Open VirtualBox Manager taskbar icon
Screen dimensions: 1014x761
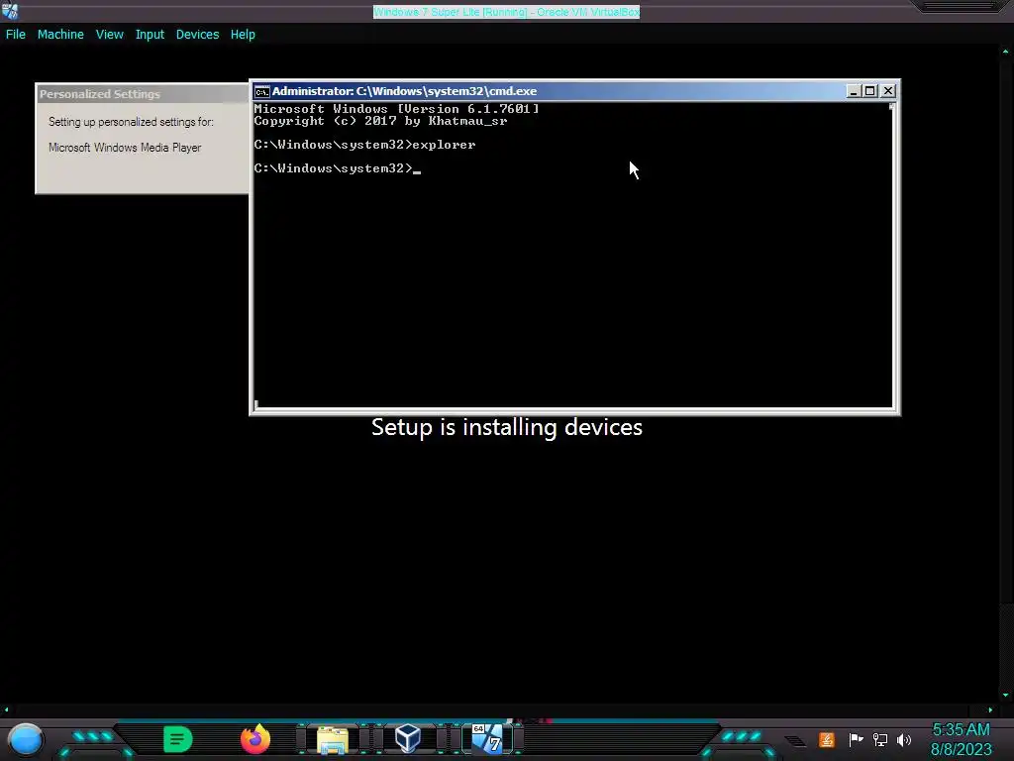pyautogui.click(x=408, y=739)
